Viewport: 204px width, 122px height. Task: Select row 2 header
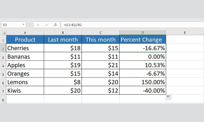click(x=3, y=48)
